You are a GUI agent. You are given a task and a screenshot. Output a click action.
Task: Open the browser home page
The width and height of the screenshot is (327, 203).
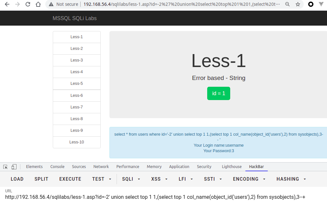click(x=38, y=4)
